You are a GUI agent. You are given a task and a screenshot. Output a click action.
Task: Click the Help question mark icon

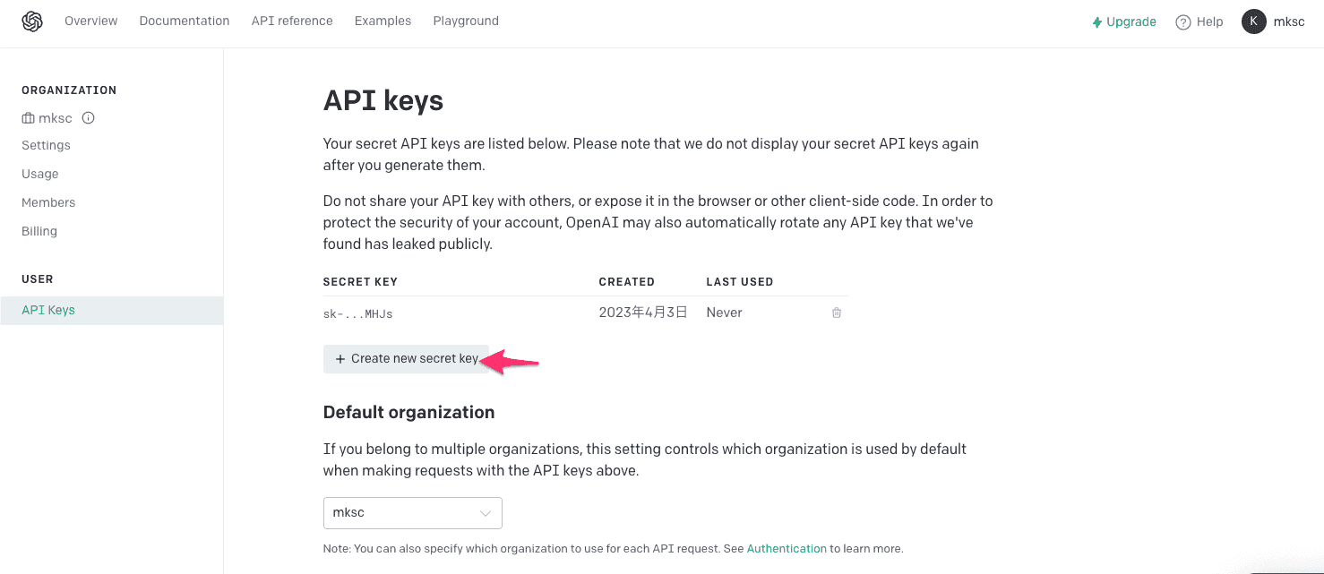[1183, 22]
